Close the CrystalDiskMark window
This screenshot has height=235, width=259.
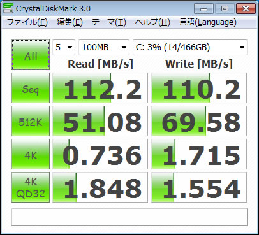tap(246, 9)
